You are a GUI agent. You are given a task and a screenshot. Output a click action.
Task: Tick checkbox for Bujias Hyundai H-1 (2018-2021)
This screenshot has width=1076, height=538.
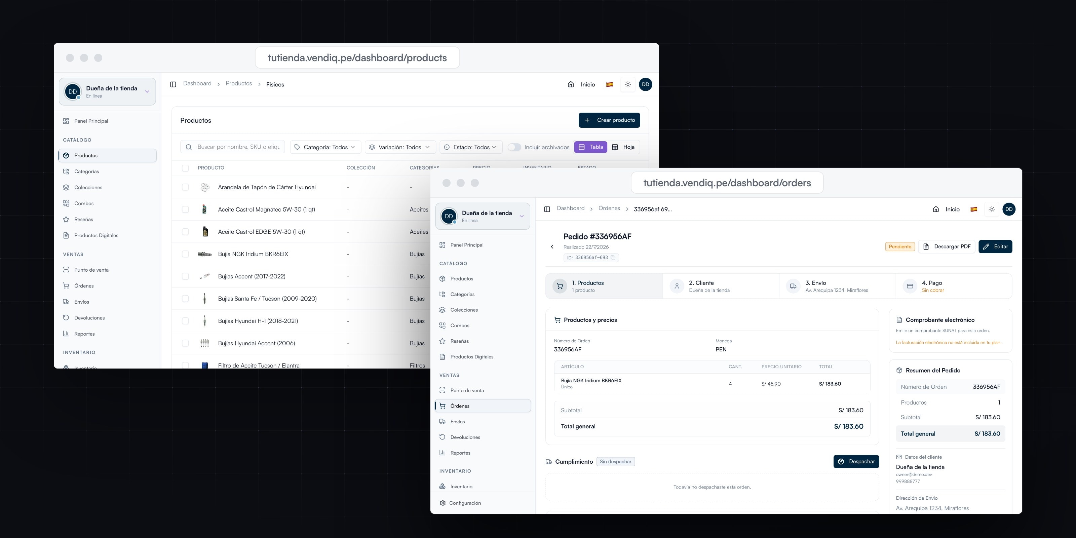tap(185, 321)
